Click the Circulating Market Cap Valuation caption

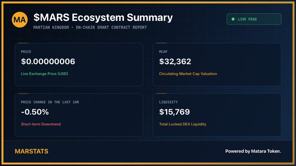click(188, 74)
